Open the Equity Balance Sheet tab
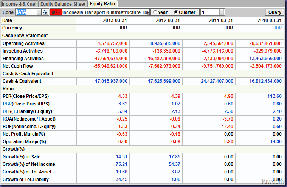287x187 pixels. pyautogui.click(x=63, y=4)
